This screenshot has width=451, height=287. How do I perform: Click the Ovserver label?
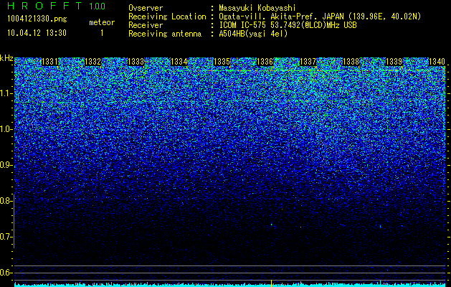pyautogui.click(x=146, y=8)
